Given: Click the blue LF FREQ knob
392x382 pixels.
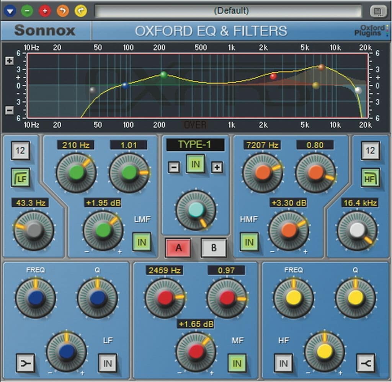Looking at the screenshot, I should [x=36, y=298].
